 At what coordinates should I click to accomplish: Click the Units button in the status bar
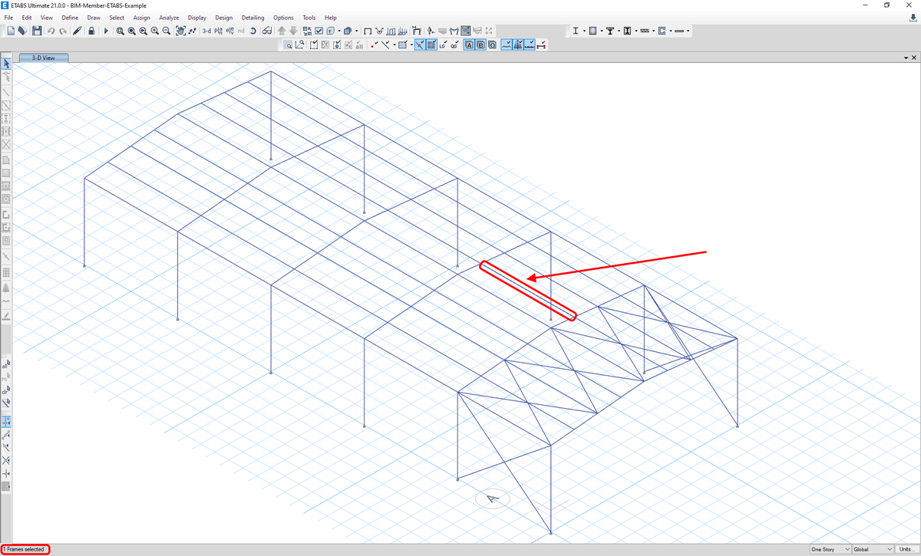[906, 549]
